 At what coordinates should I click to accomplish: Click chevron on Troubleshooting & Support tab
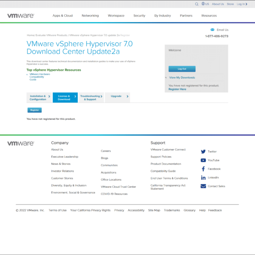coord(101,96)
